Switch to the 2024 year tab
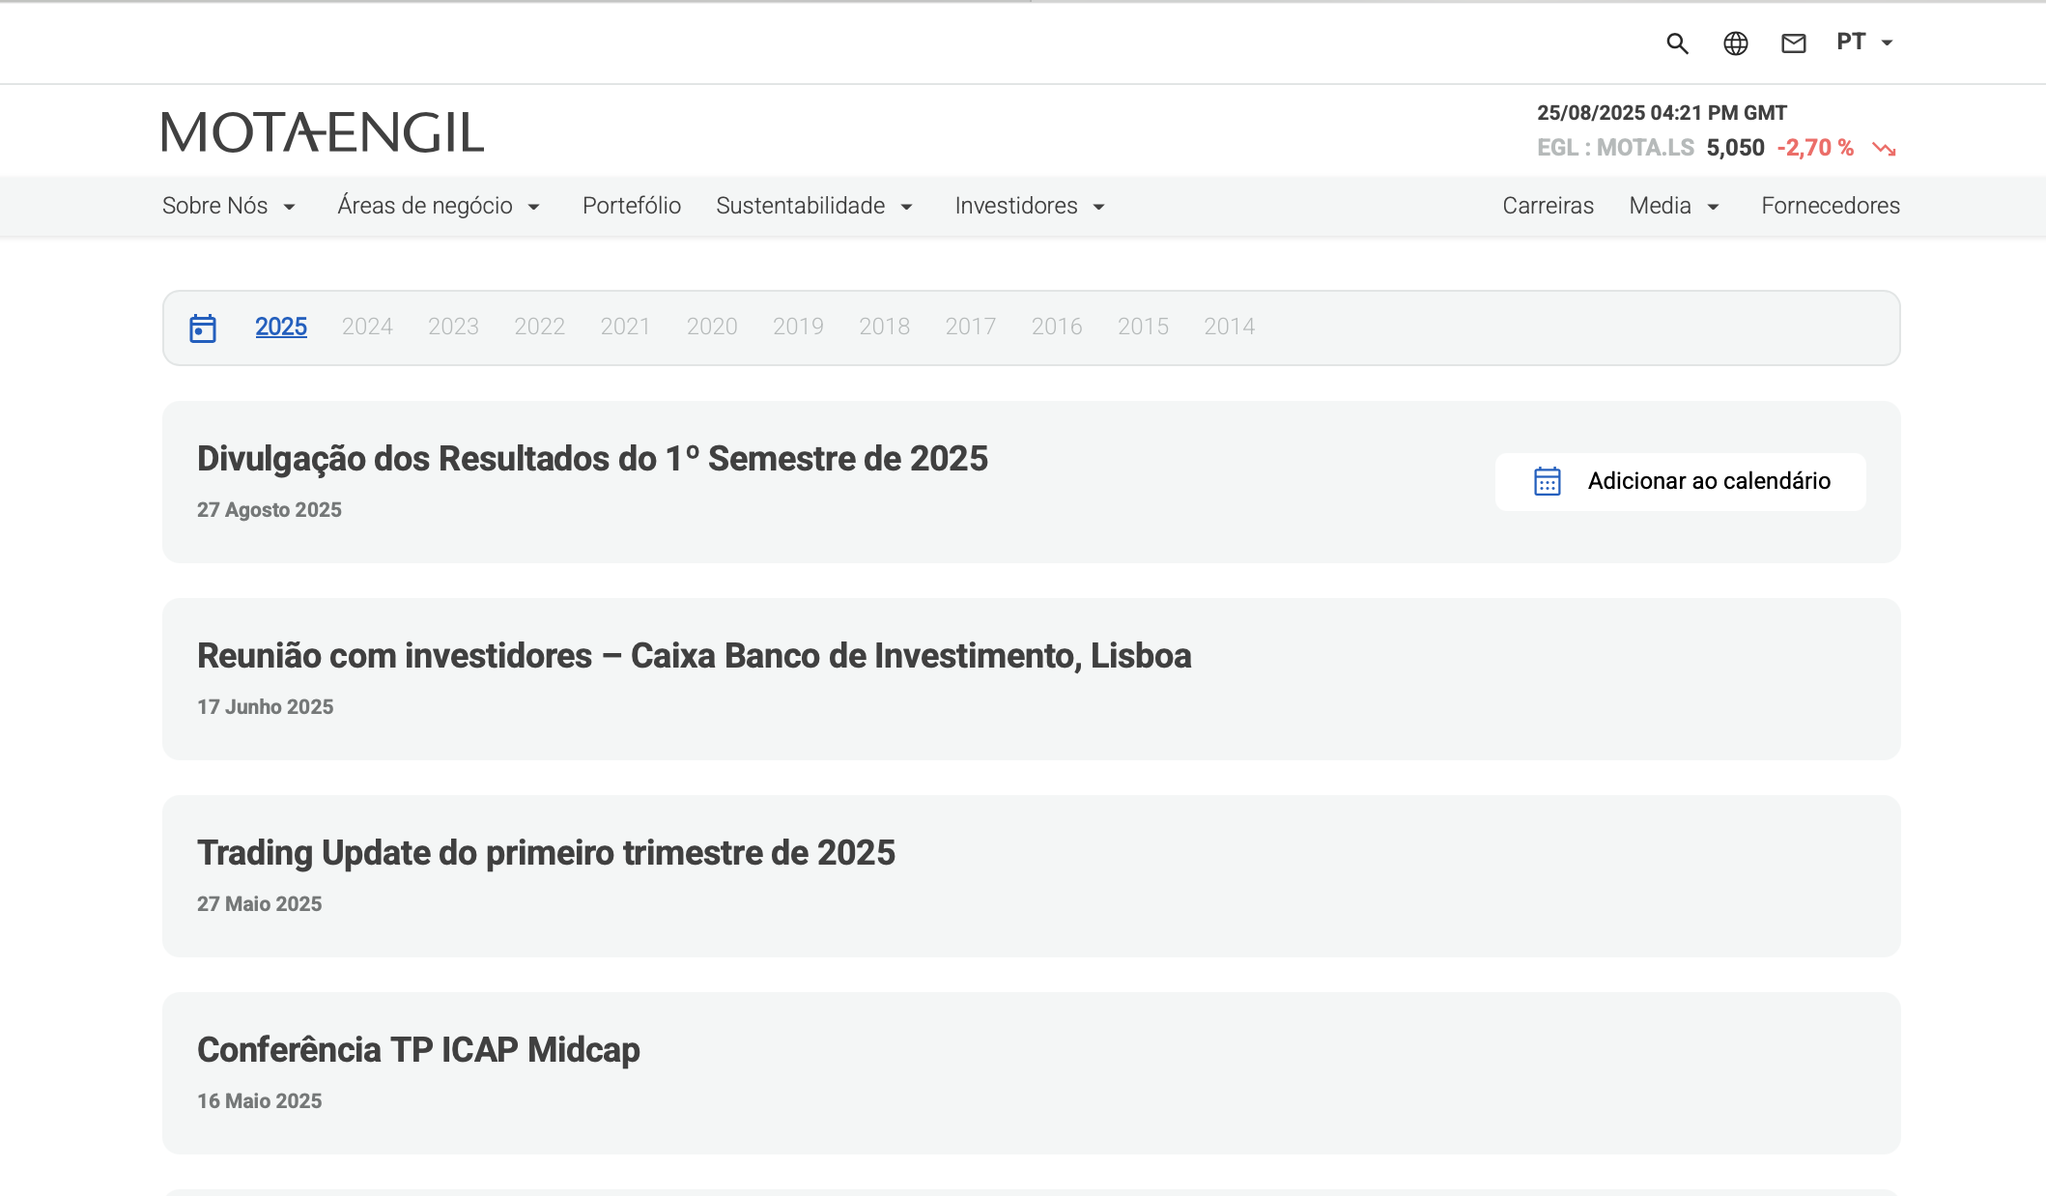Image resolution: width=2046 pixels, height=1196 pixels. [x=367, y=327]
